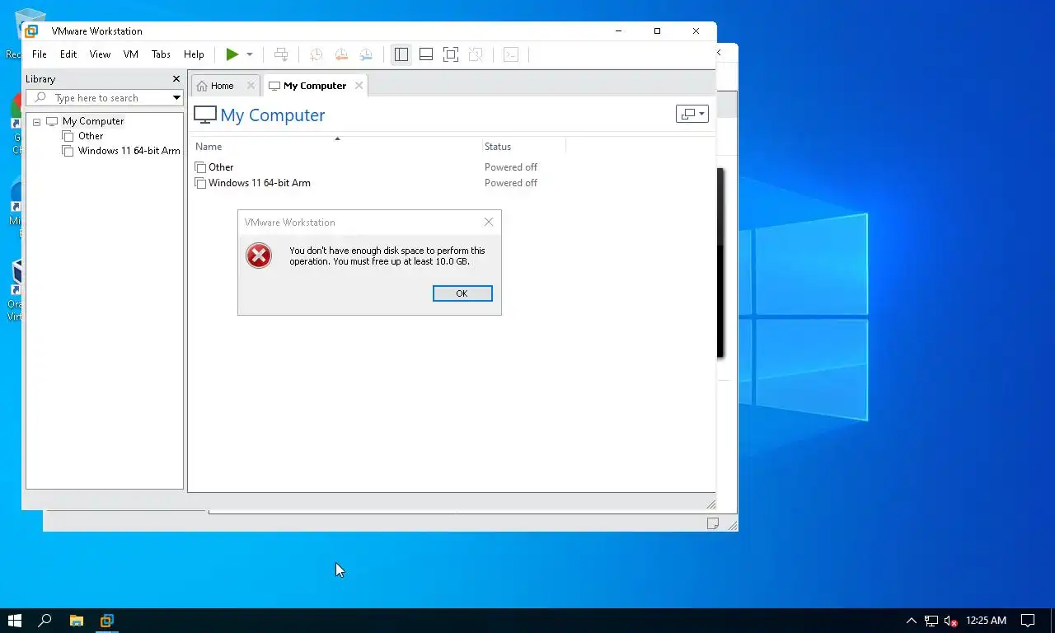Open the power options dropdown arrow

click(x=249, y=54)
